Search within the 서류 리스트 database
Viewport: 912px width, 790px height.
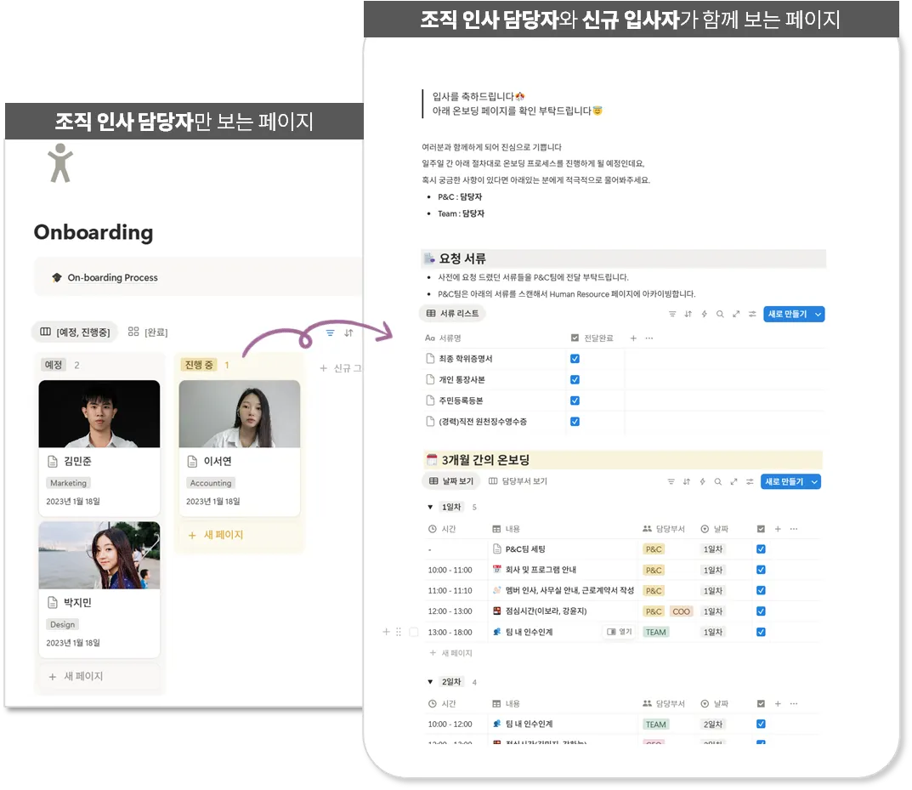(720, 314)
